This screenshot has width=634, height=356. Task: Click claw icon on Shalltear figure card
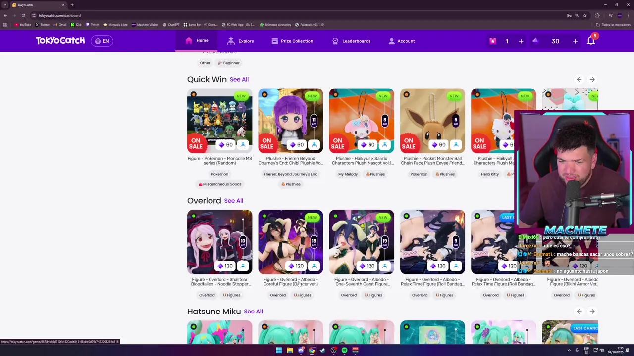point(243,266)
